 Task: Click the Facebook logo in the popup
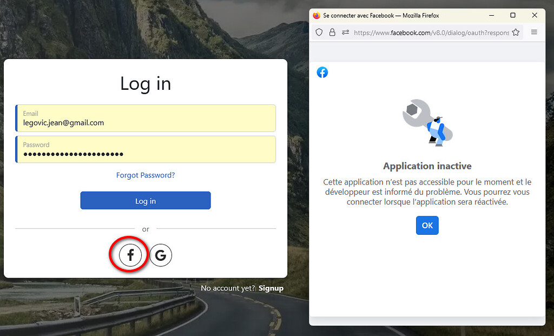point(322,73)
